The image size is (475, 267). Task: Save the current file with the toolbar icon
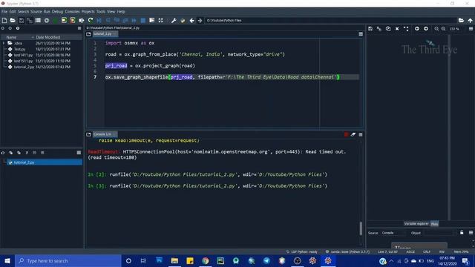pos(22,20)
